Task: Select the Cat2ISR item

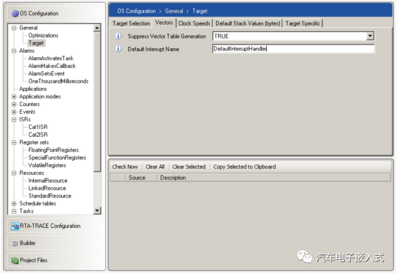Action: point(38,135)
